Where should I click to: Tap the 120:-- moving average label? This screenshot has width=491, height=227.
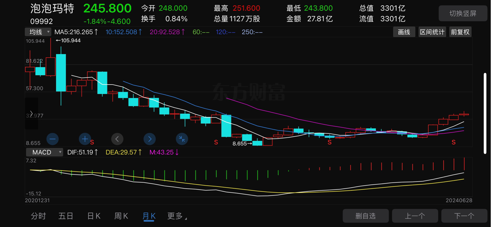[x=225, y=32]
